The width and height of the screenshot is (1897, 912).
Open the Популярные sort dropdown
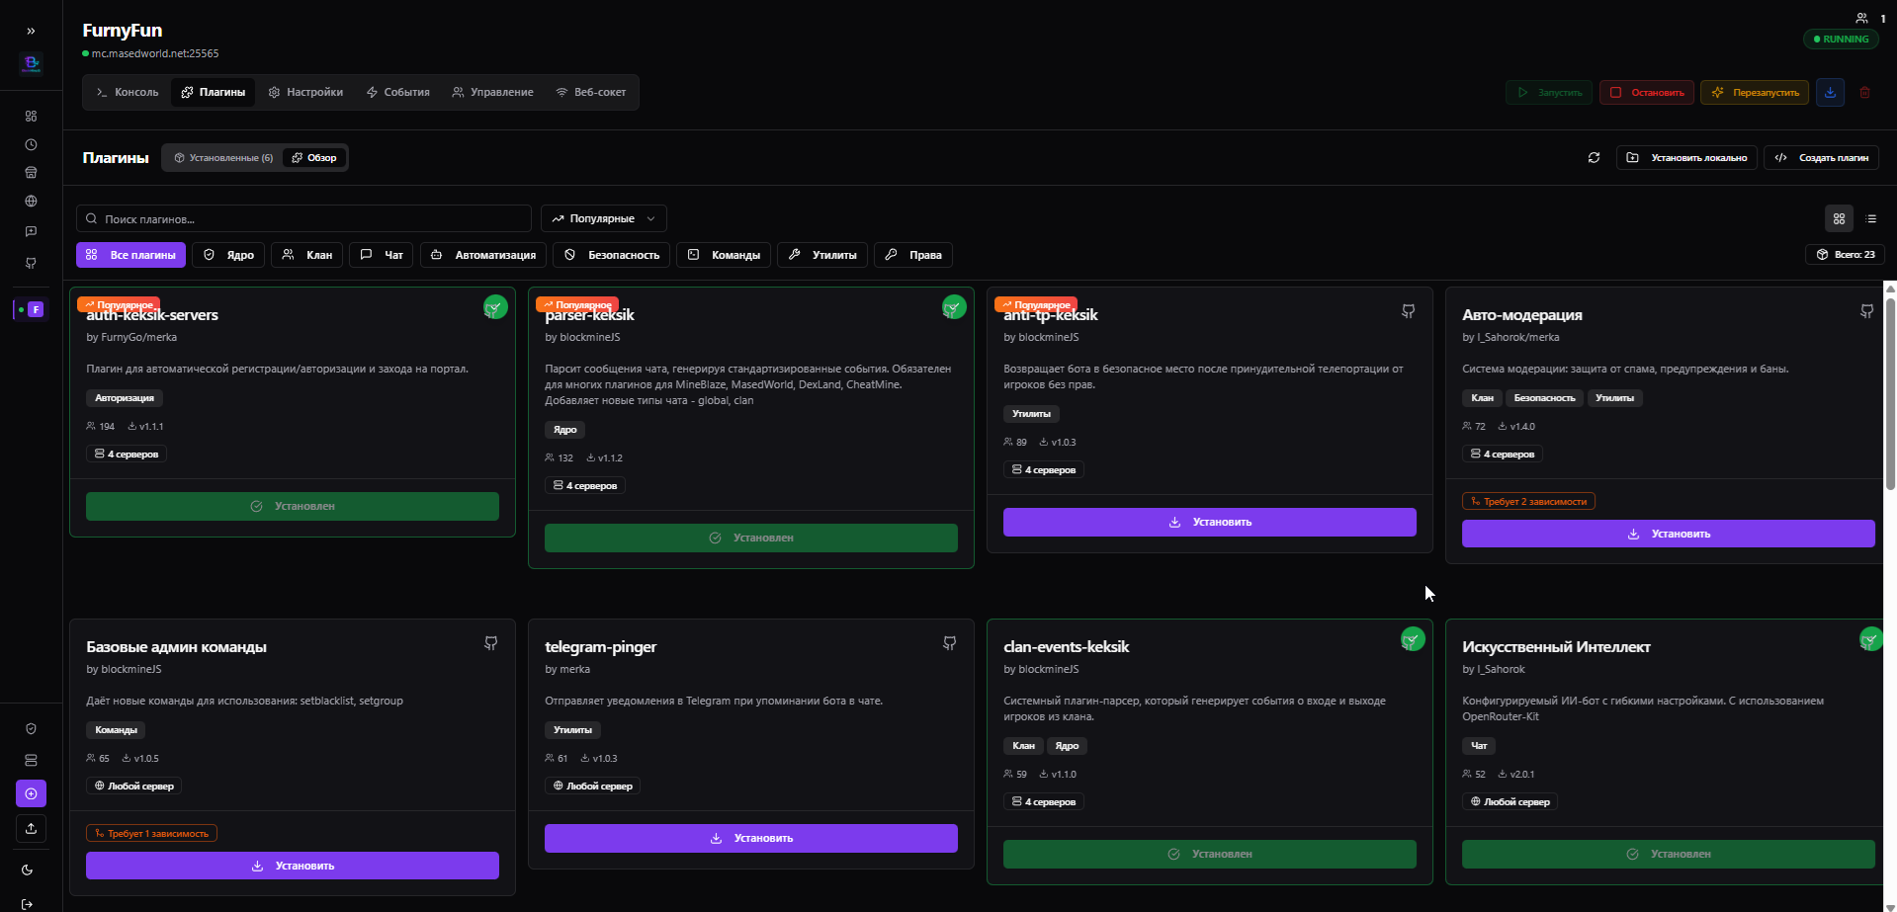(603, 219)
